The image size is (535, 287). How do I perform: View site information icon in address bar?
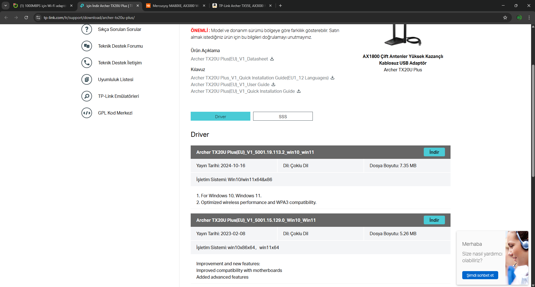pos(38,18)
